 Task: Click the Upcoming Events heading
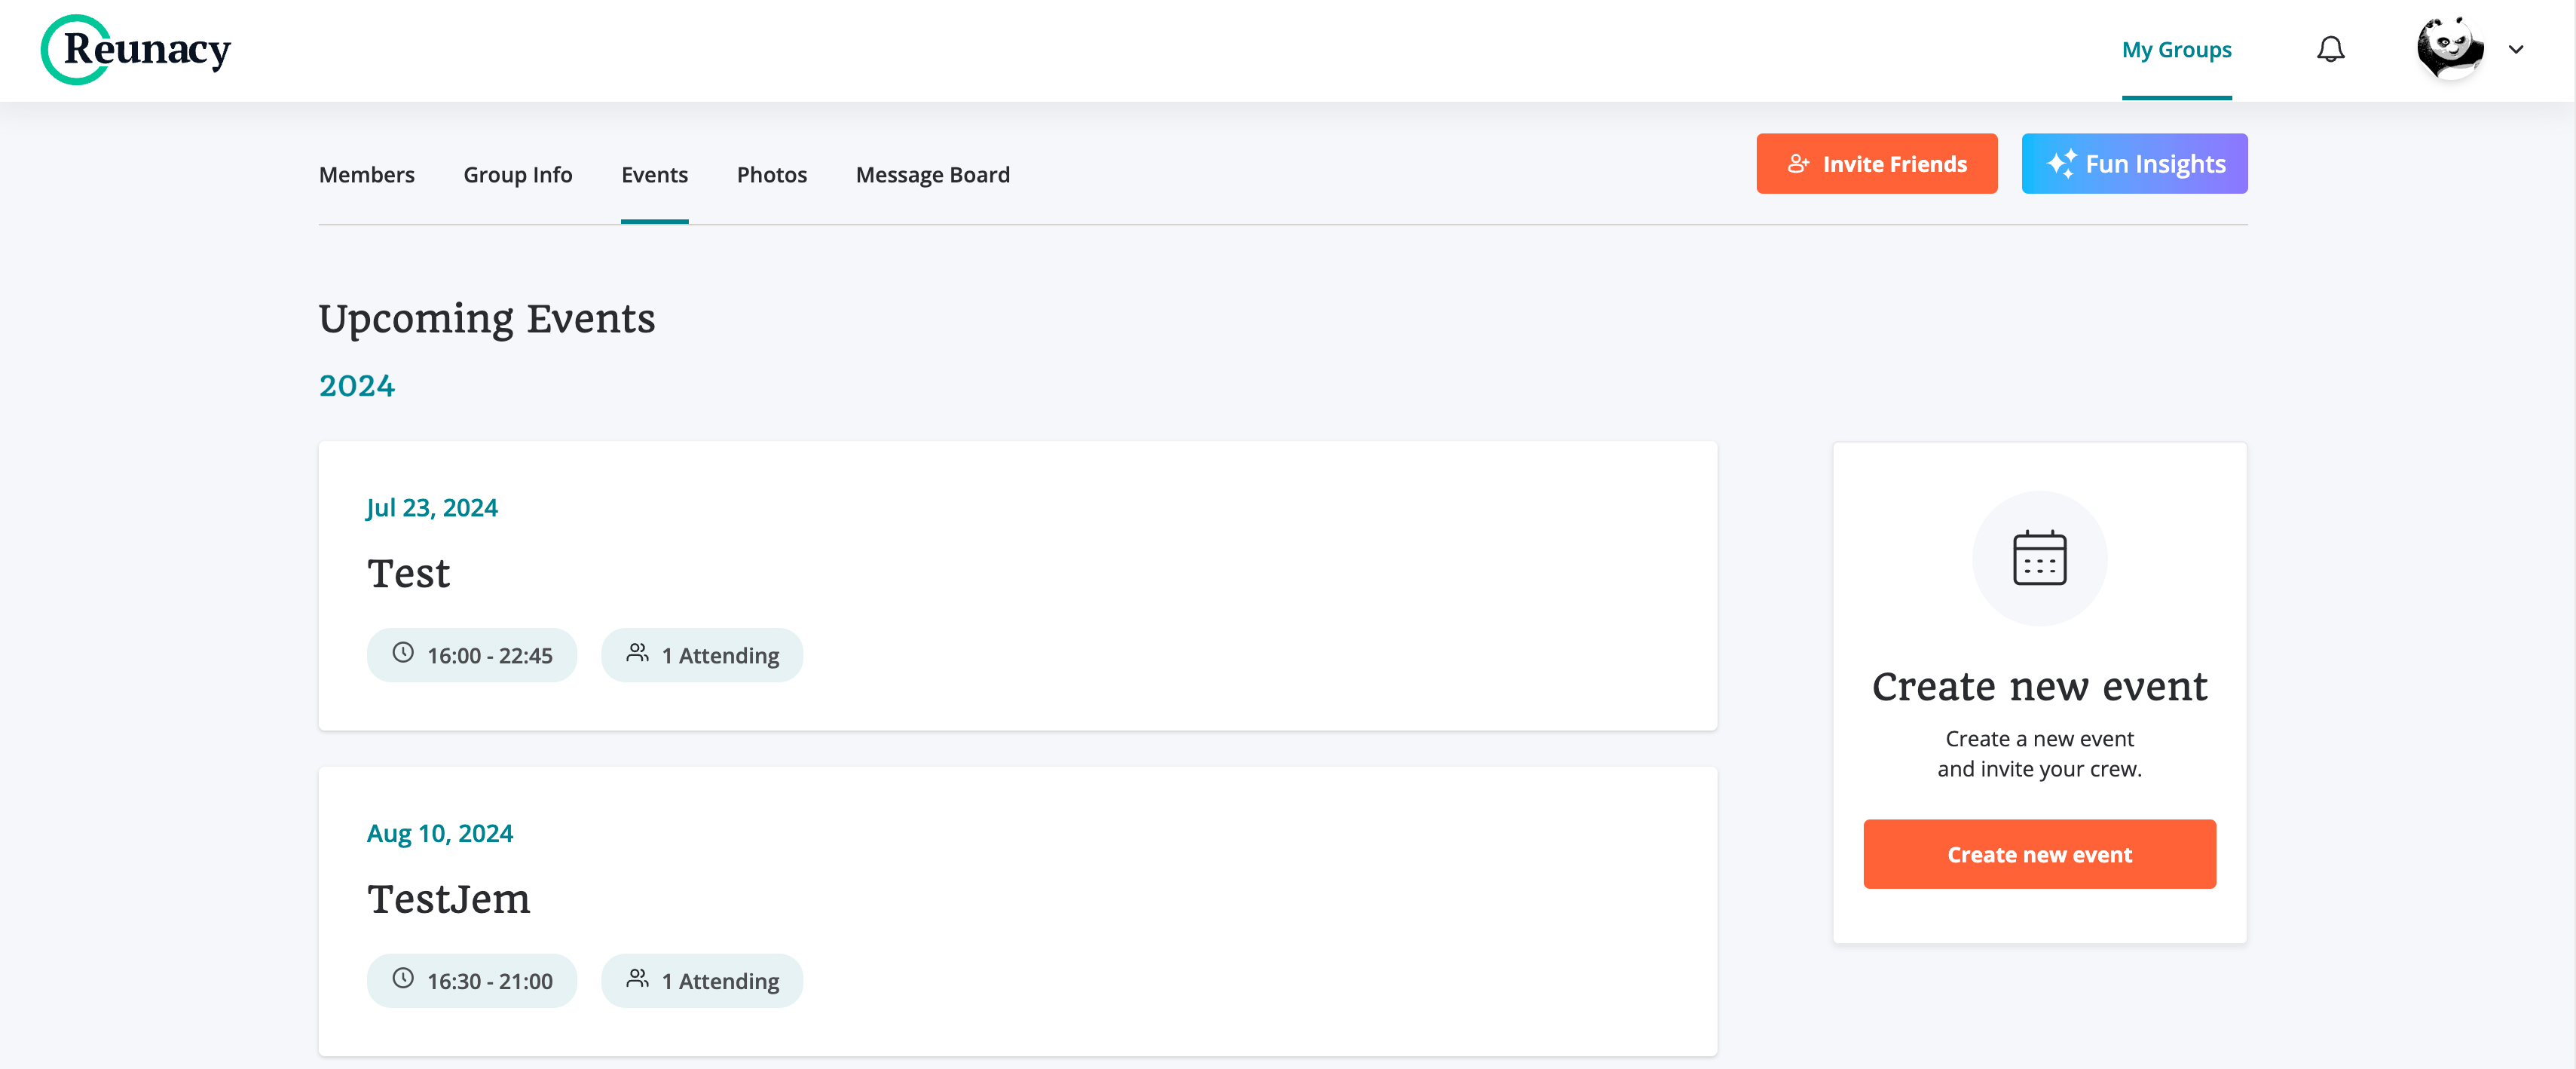coord(487,320)
